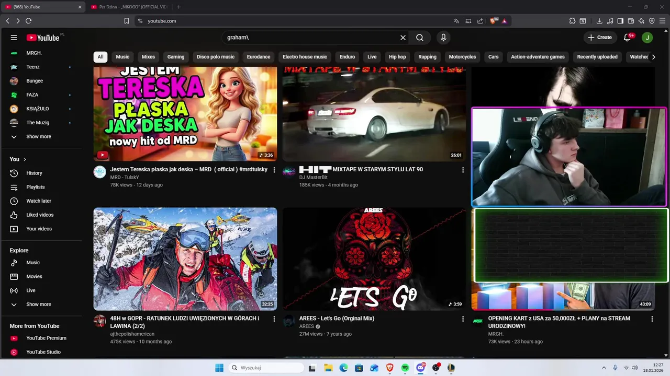Open the MRD - TulskY channel link
The image size is (670, 376).
coord(125,177)
